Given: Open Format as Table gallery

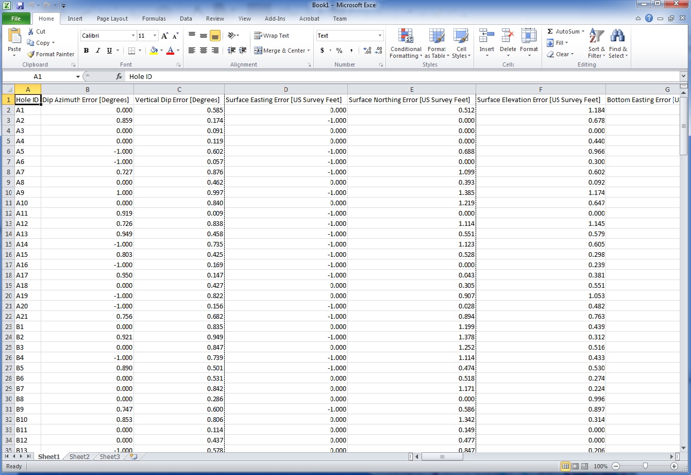Looking at the screenshot, I should 436,44.
